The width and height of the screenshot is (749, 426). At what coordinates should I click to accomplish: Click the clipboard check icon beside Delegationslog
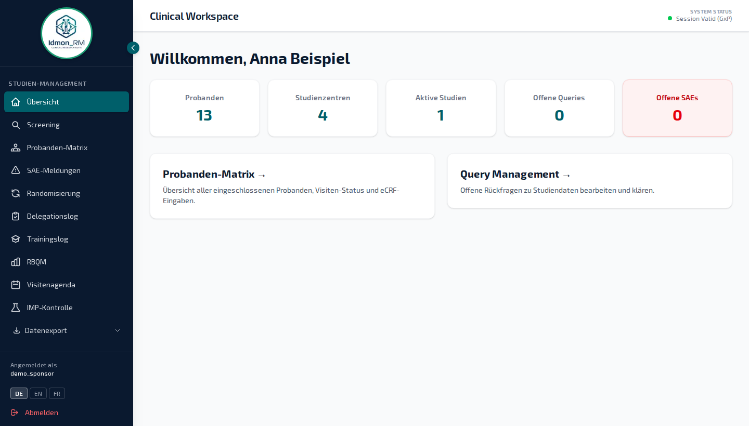[x=16, y=216]
